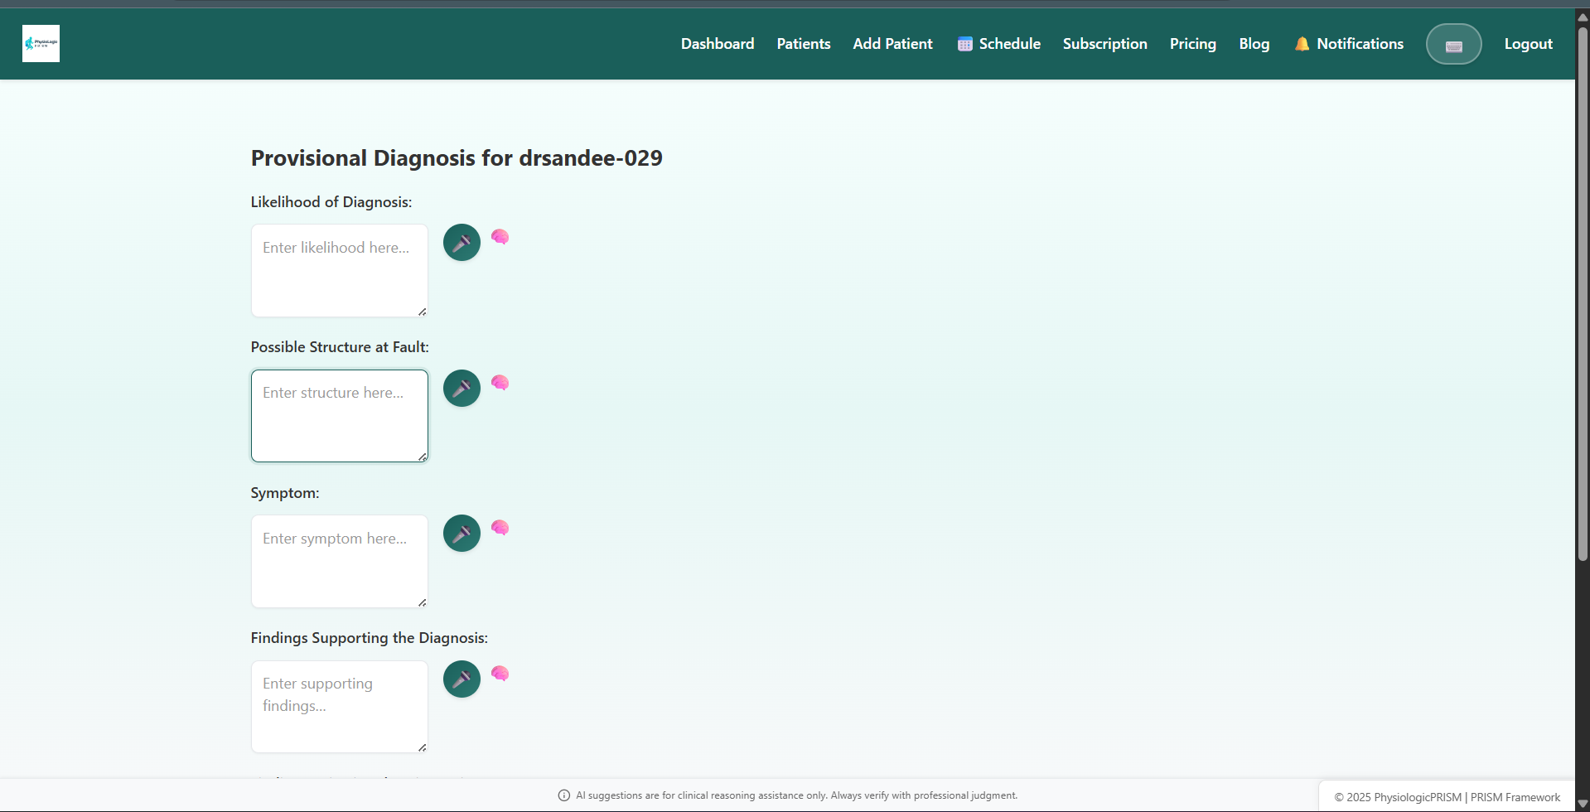Select the microphone icon for Possible Structure at Fault
Image resolution: width=1590 pixels, height=812 pixels.
(461, 388)
